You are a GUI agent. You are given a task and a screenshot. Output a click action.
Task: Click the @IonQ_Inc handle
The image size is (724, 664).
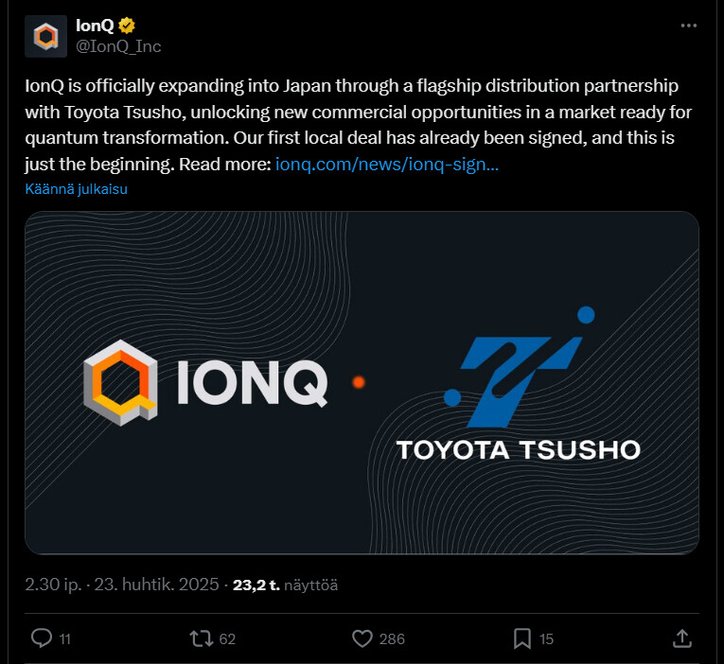click(x=118, y=45)
